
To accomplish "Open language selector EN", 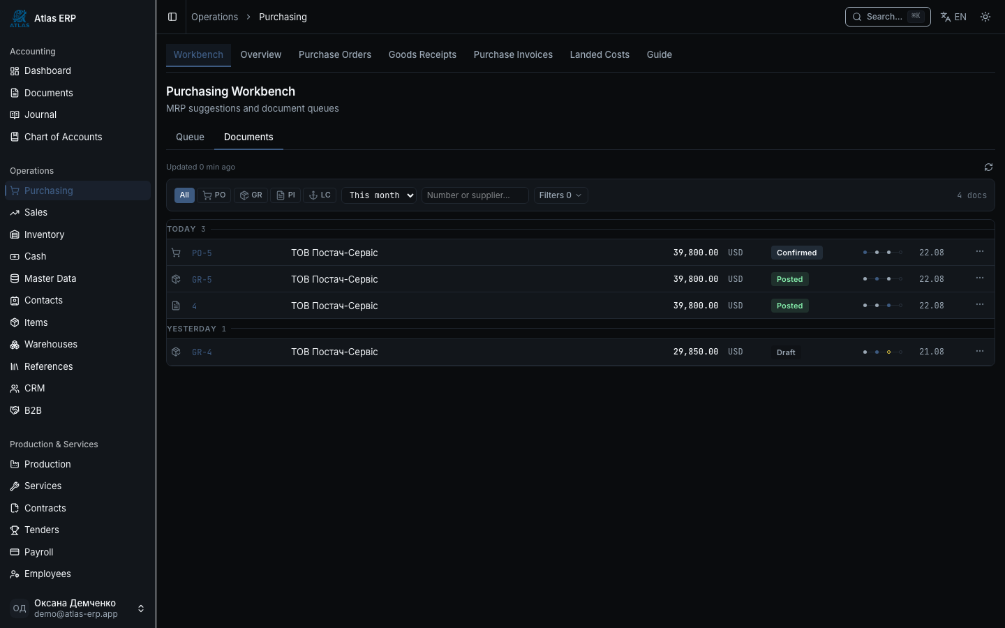I will point(953,17).
